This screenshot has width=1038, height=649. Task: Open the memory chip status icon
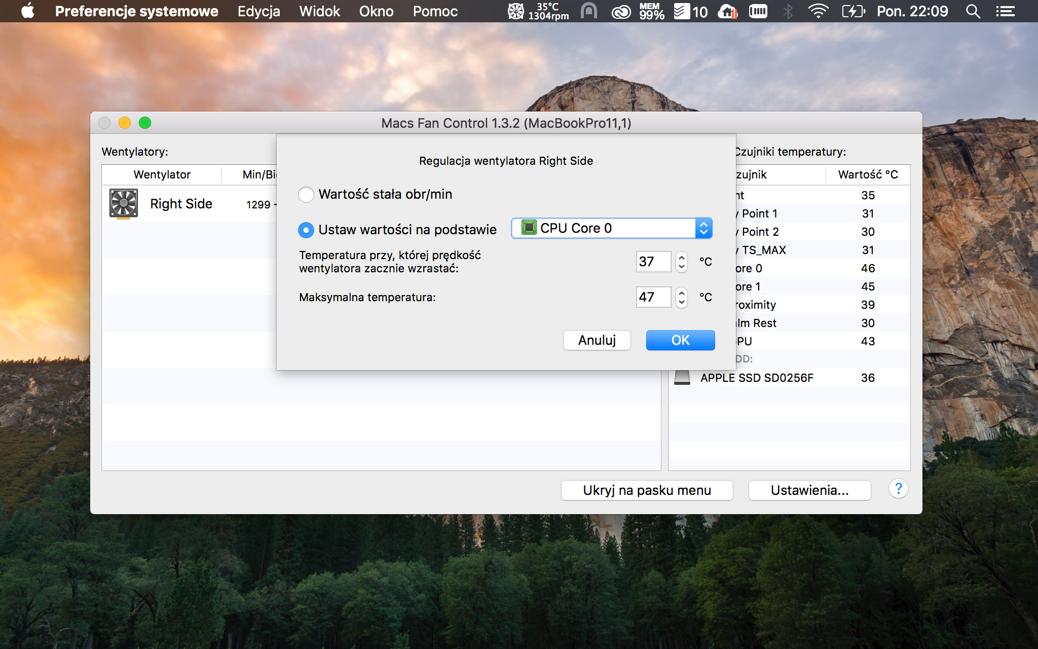(x=758, y=11)
